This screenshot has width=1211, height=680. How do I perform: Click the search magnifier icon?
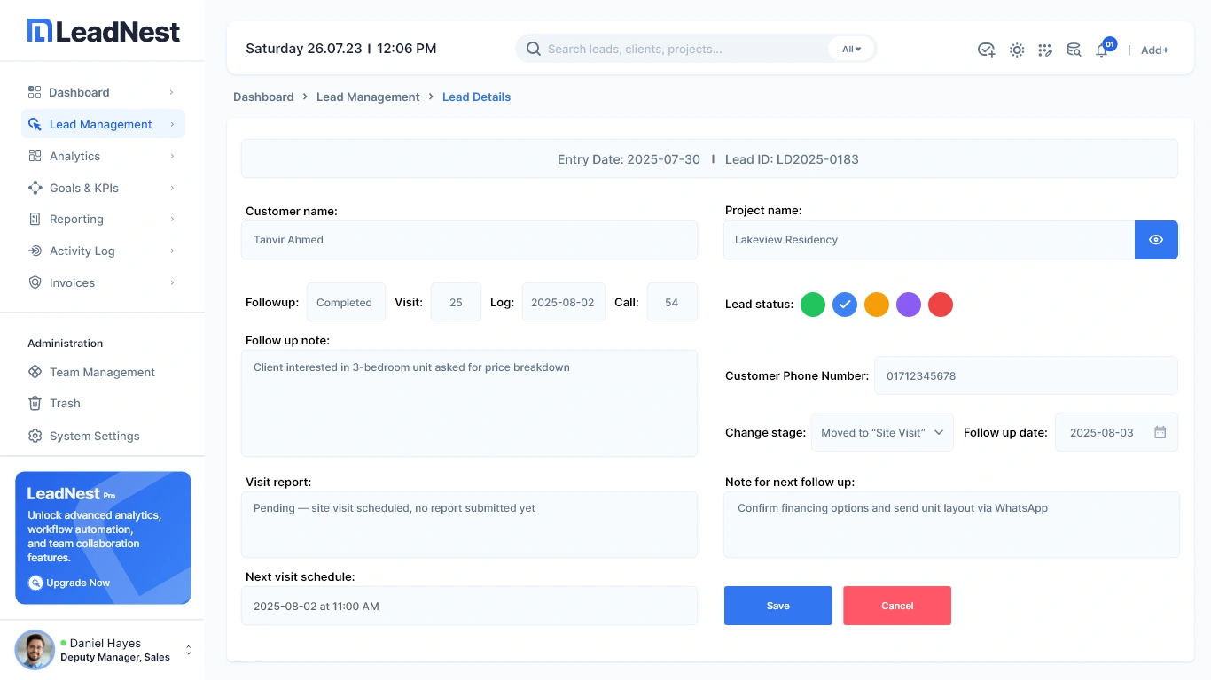534,49
